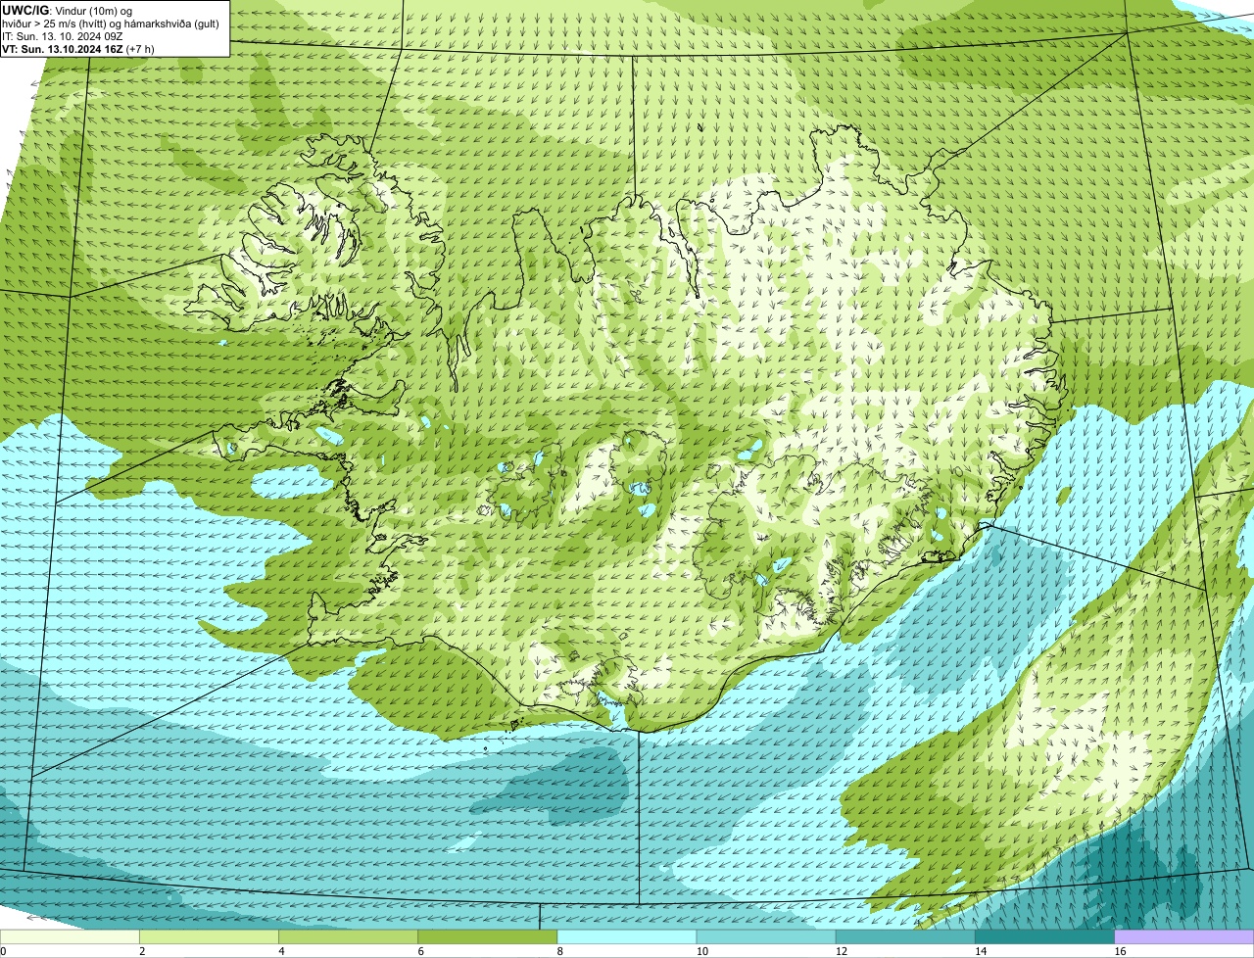Click the '16' label under the color scale
This screenshot has height=958, width=1254.
click(1120, 951)
